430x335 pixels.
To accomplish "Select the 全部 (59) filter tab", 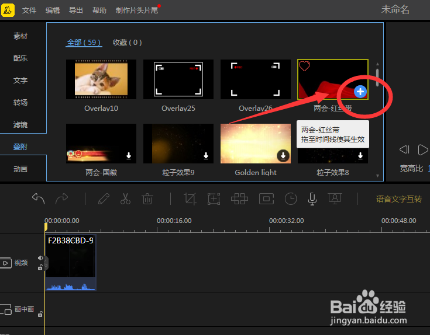I will point(84,43).
